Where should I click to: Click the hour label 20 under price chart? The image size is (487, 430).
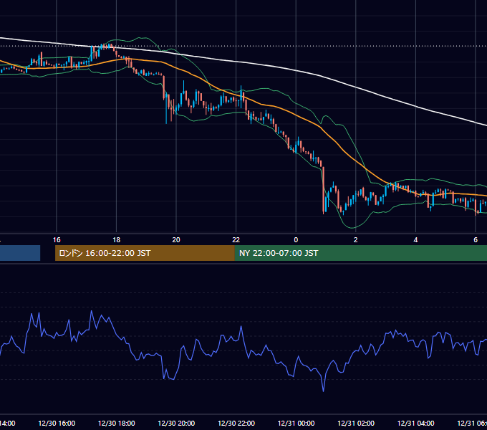pyautogui.click(x=176, y=240)
